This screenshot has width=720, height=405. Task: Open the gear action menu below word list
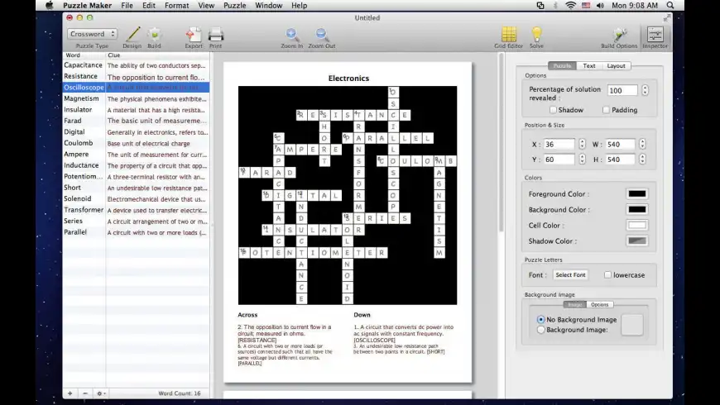101,393
